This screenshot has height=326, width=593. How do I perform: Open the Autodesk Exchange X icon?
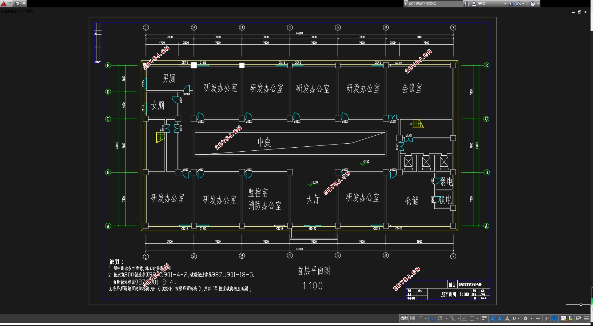(x=511, y=4)
